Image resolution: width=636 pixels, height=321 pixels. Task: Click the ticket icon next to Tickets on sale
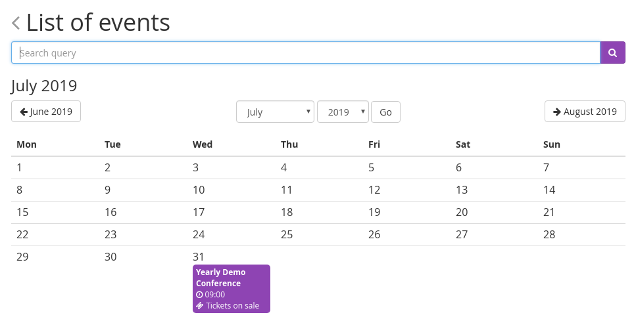(x=199, y=306)
